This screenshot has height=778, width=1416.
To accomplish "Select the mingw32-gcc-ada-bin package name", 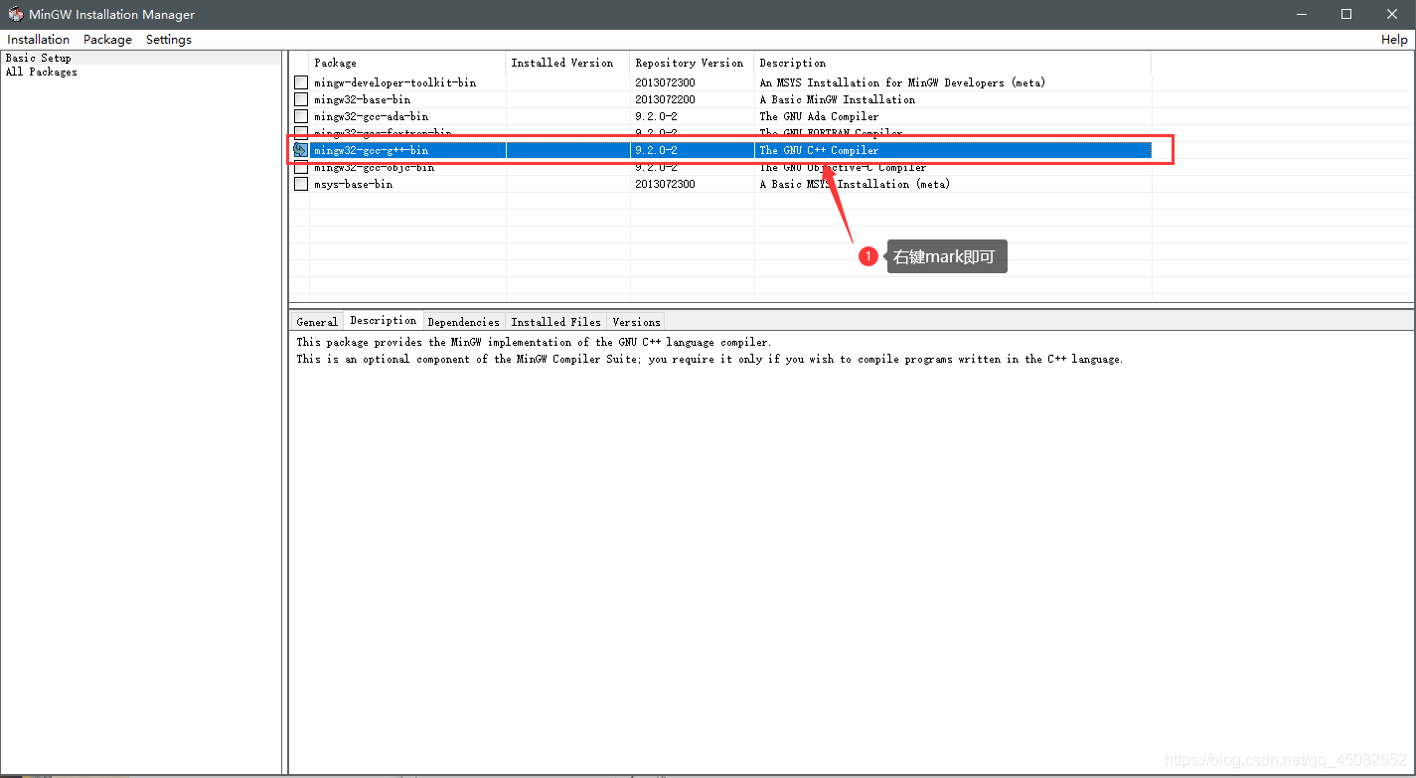I will tap(372, 116).
